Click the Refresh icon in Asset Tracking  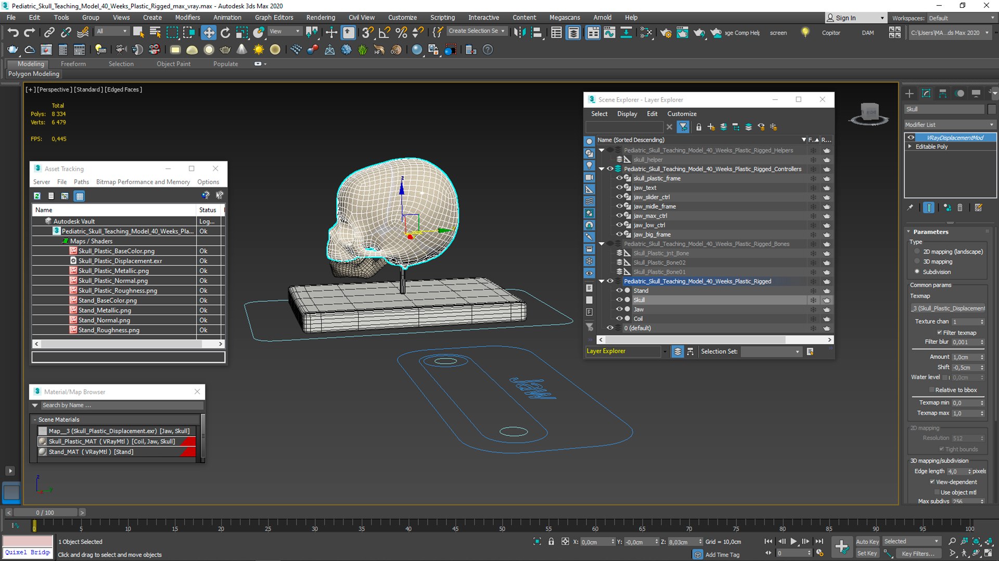pyautogui.click(x=37, y=196)
